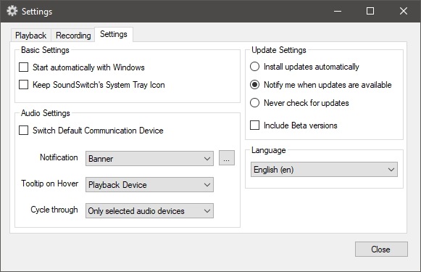
Task: Close window using the title bar X
Action: point(404,11)
